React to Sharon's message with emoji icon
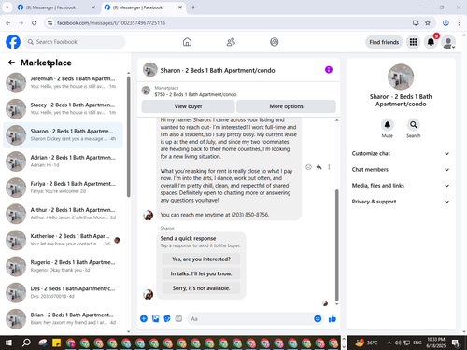 pyautogui.click(x=308, y=167)
